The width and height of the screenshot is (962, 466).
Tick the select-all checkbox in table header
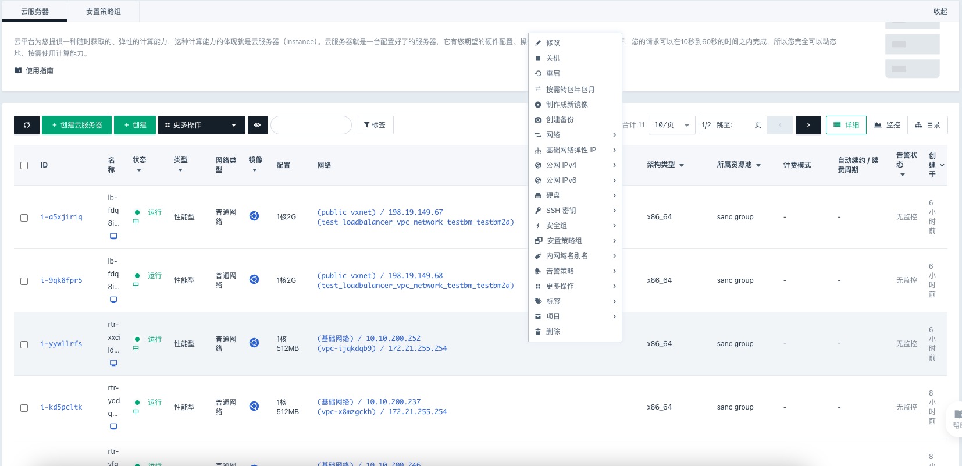tap(24, 165)
